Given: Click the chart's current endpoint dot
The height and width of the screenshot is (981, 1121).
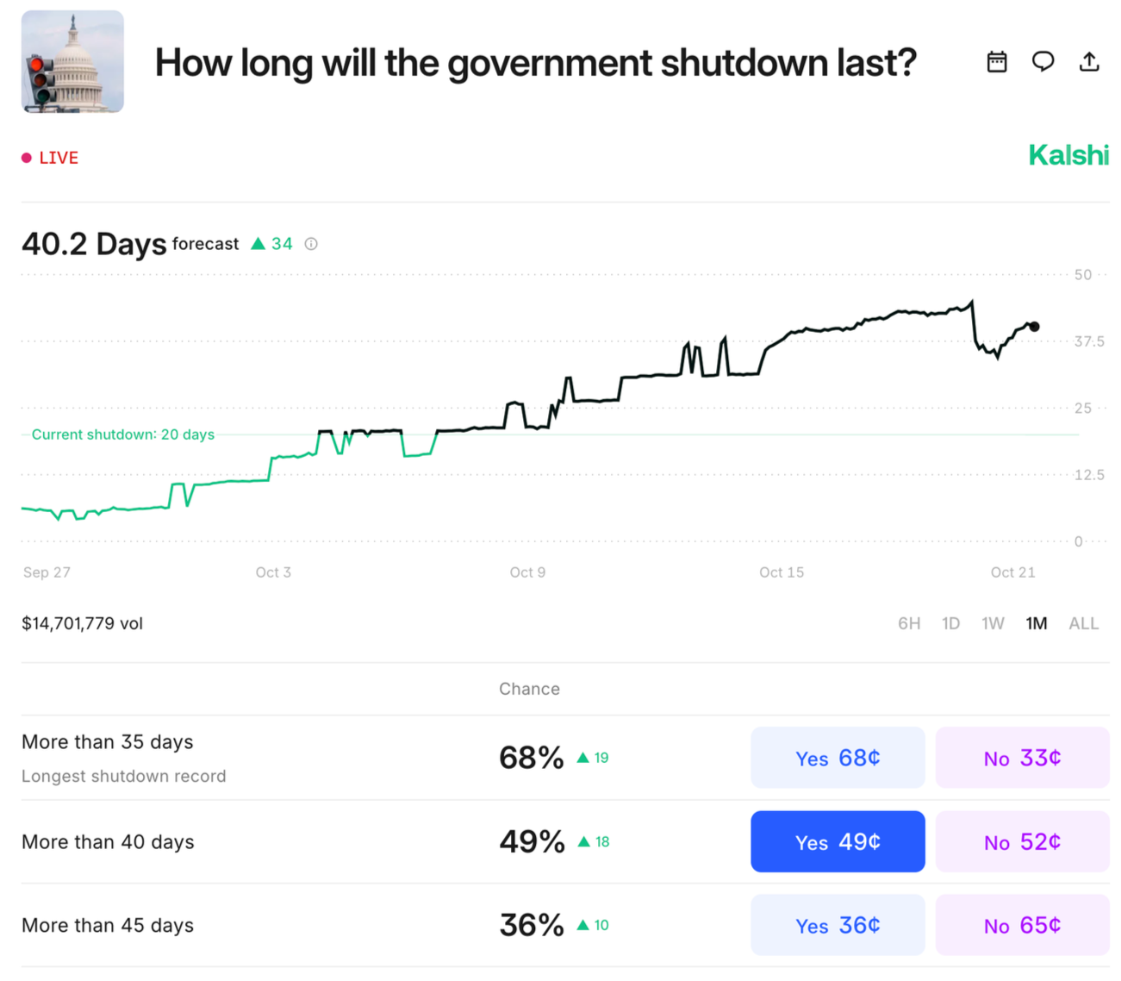Looking at the screenshot, I should pyautogui.click(x=1034, y=327).
